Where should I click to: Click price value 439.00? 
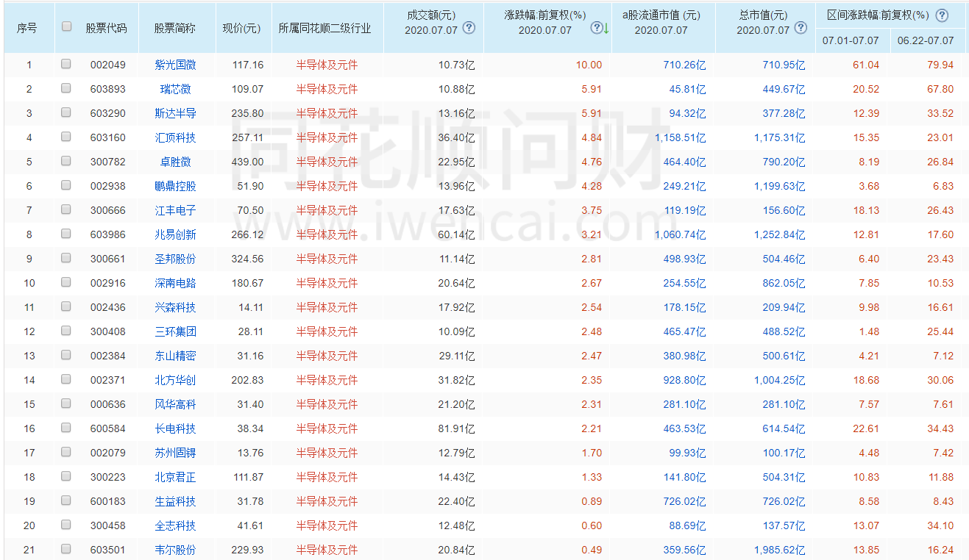pos(248,162)
